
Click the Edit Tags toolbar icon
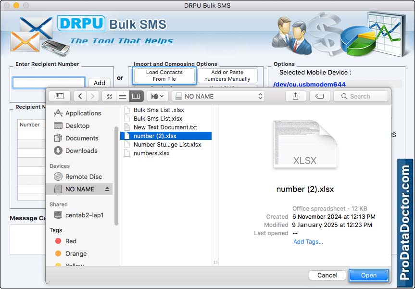point(319,96)
